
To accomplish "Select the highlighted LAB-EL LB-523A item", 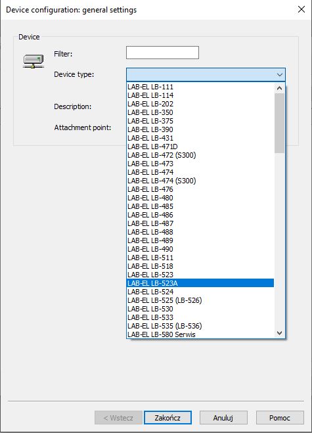I will pyautogui.click(x=200, y=283).
